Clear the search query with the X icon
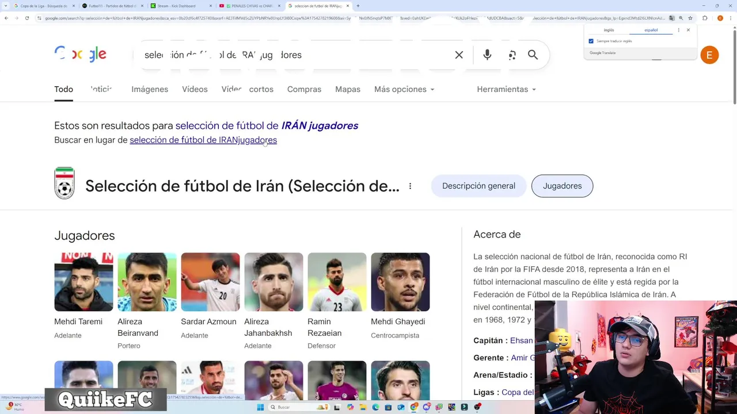 pyautogui.click(x=459, y=55)
